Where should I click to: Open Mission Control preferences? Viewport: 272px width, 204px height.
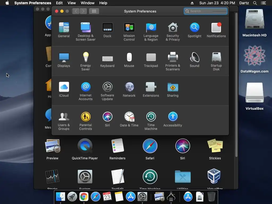pos(129,32)
